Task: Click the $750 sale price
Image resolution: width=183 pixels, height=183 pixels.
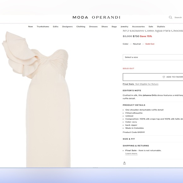Action: pyautogui.click(x=136, y=36)
